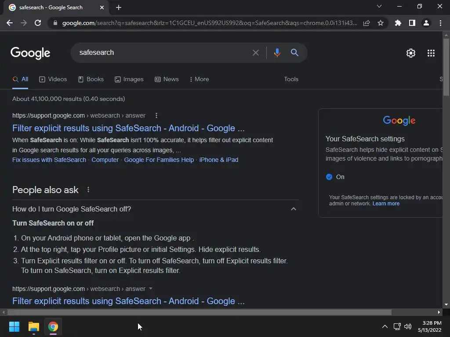Clear the search box text

[x=255, y=53]
